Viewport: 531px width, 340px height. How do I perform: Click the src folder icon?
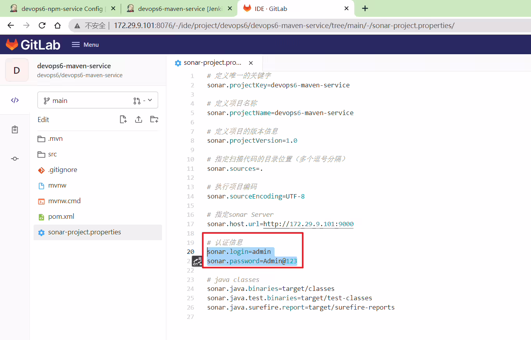click(41, 154)
